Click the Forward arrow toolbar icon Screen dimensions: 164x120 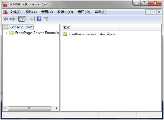pos(13,19)
